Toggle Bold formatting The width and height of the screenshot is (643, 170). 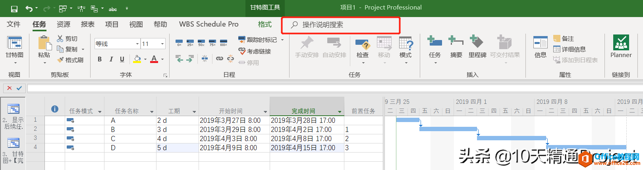pos(100,59)
